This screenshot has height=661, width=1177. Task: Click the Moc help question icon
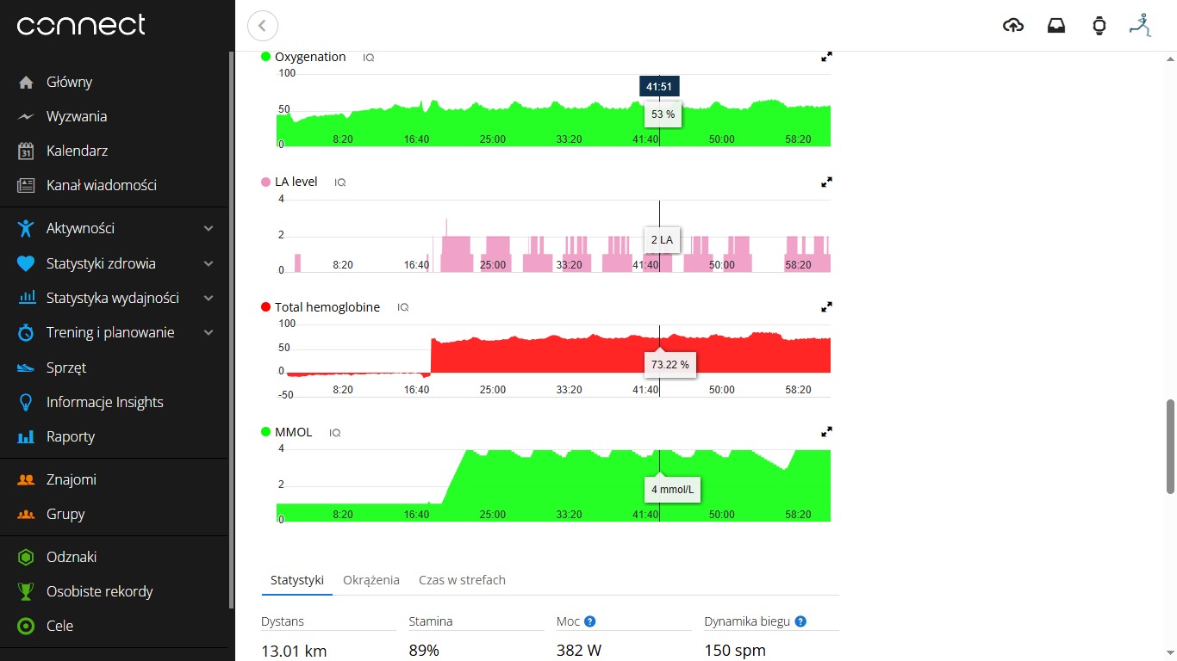point(590,621)
